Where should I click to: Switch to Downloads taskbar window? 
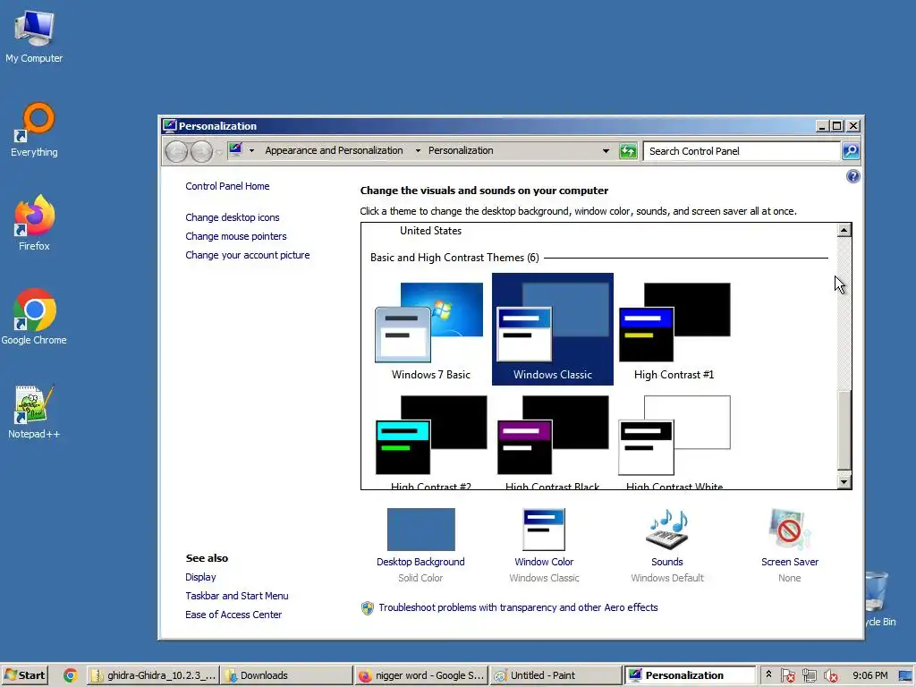(287, 675)
